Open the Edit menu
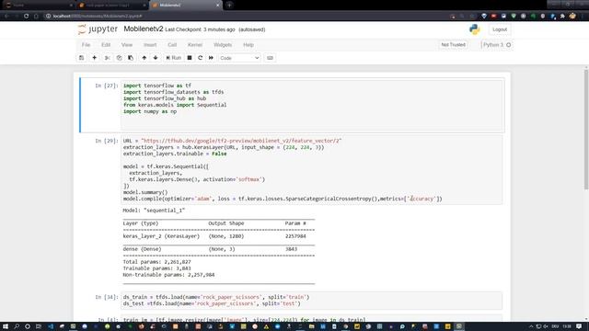The image size is (589, 331). pyautogui.click(x=106, y=45)
